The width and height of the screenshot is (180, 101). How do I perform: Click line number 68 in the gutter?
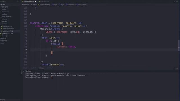tap(26, 23)
